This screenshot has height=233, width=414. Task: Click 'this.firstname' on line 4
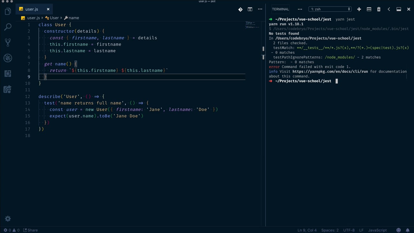click(x=69, y=44)
